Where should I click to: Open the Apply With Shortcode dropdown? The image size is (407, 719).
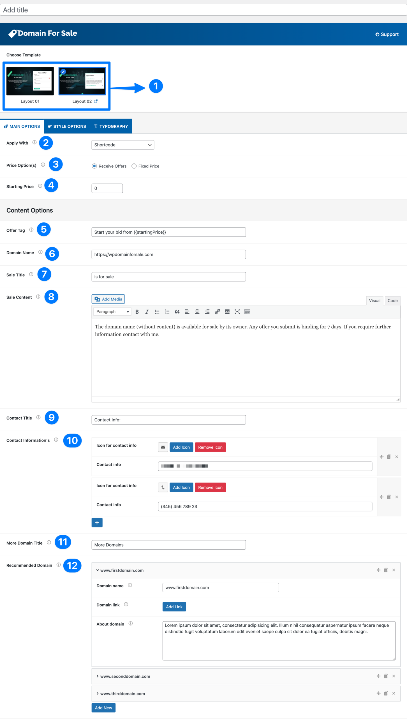(x=123, y=145)
